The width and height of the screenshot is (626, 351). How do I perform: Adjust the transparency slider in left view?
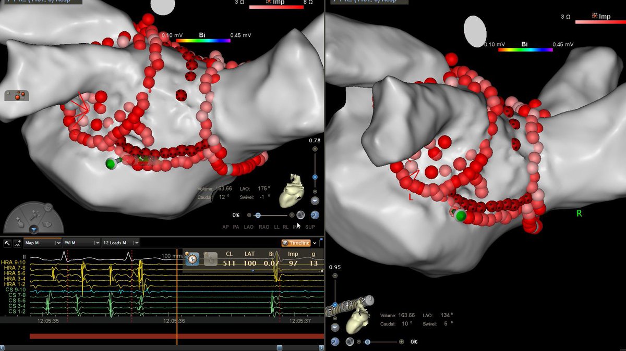pyautogui.click(x=258, y=215)
